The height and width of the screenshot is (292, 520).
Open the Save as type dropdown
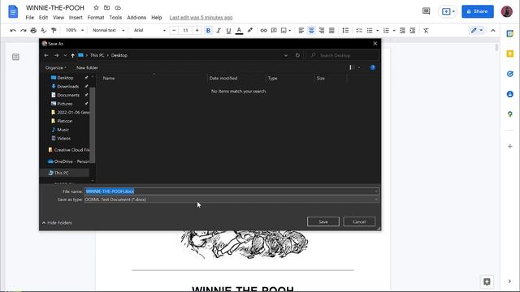pyautogui.click(x=231, y=200)
